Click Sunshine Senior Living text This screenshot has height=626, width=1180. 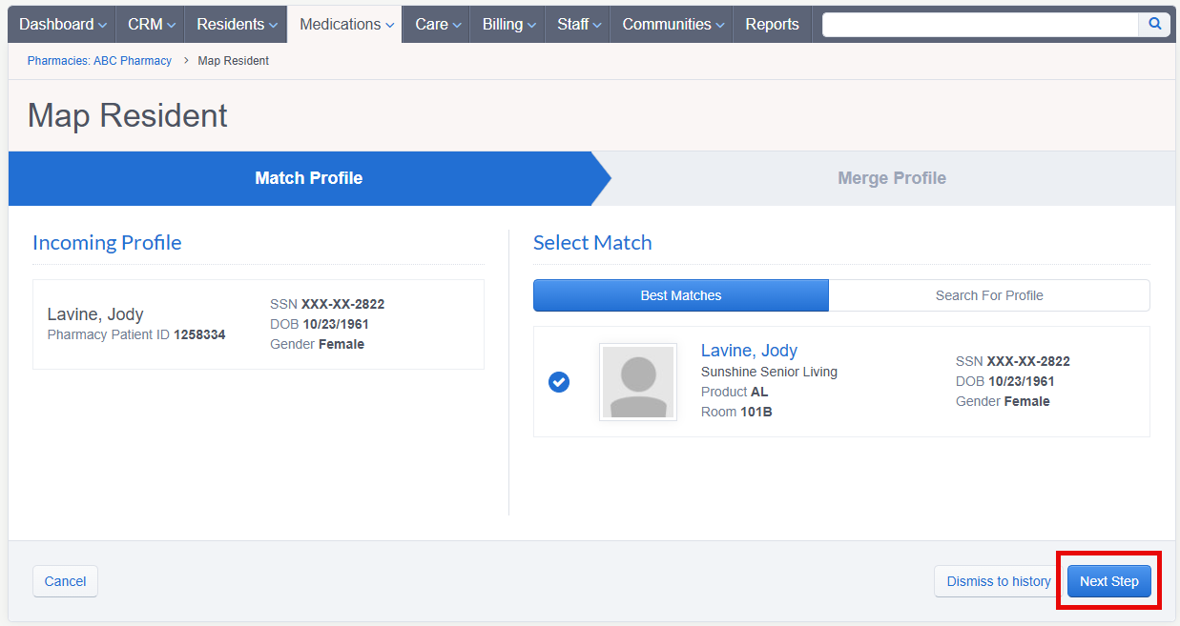click(x=769, y=372)
